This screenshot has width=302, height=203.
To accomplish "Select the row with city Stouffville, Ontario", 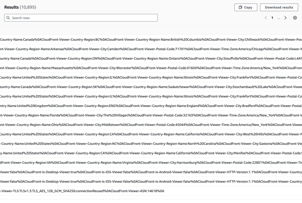I will tap(151, 58).
